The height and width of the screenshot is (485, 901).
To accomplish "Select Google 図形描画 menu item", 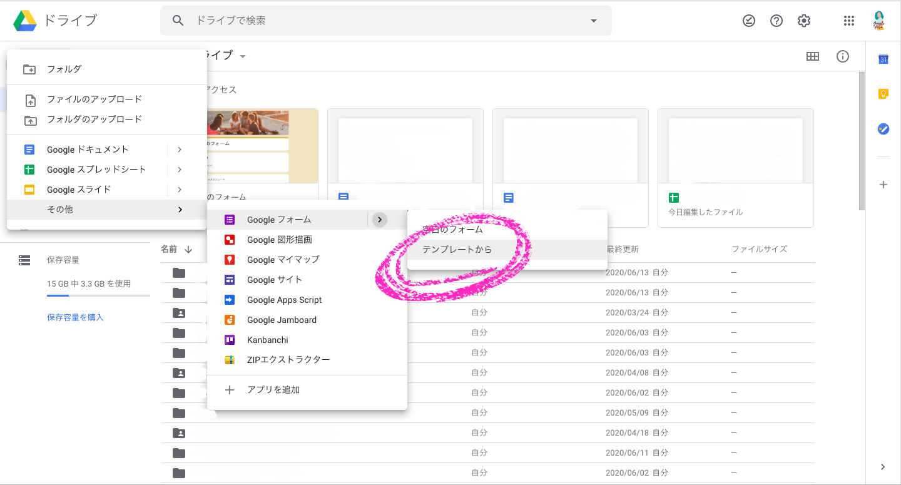I will (307, 240).
